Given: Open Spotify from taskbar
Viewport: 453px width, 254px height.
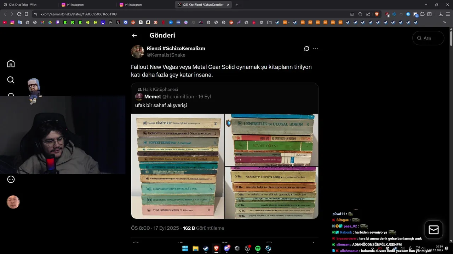Looking at the screenshot, I should pyautogui.click(x=258, y=248).
